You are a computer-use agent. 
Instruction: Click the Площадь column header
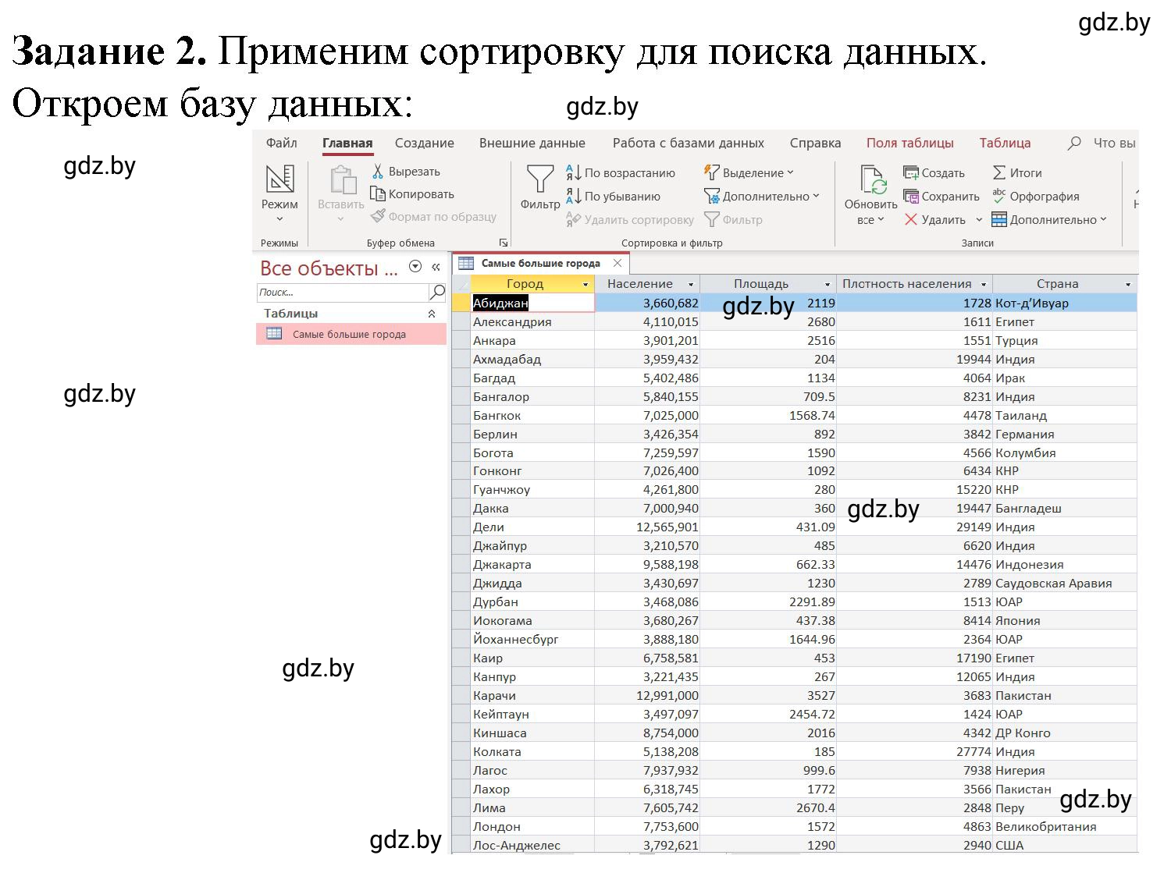click(760, 284)
